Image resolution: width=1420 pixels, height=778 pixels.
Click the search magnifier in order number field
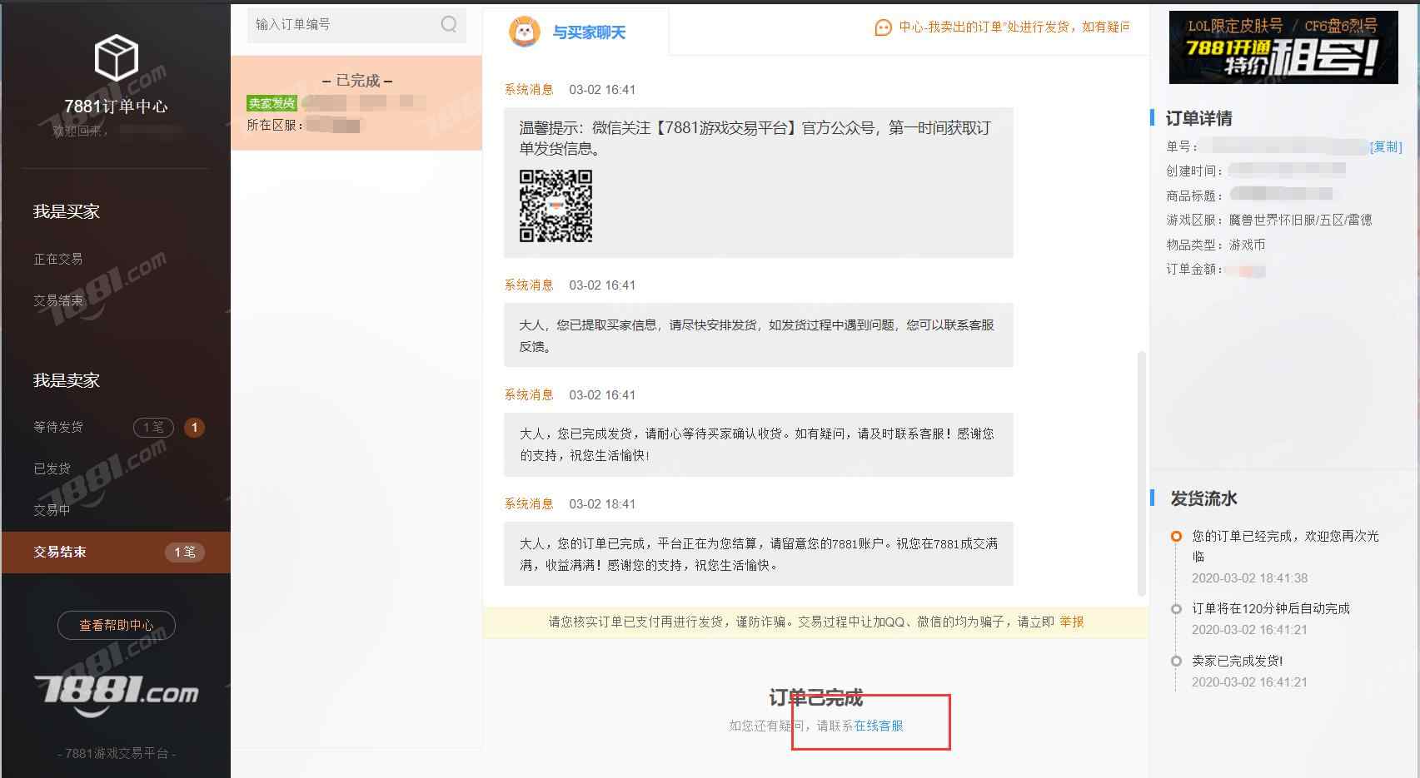pos(449,24)
